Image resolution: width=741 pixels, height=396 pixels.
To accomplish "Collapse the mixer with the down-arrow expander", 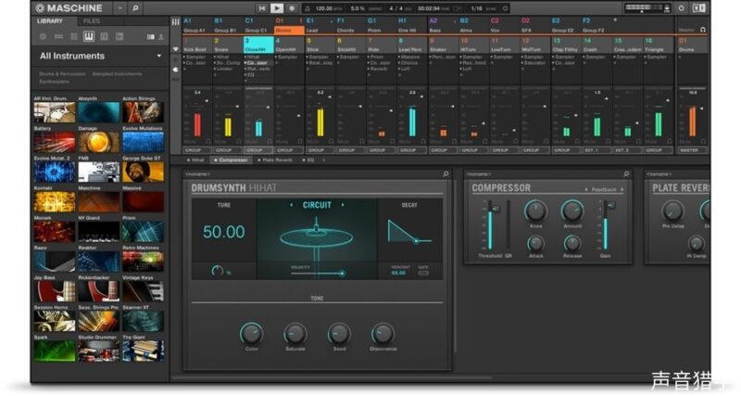I will (x=175, y=49).
